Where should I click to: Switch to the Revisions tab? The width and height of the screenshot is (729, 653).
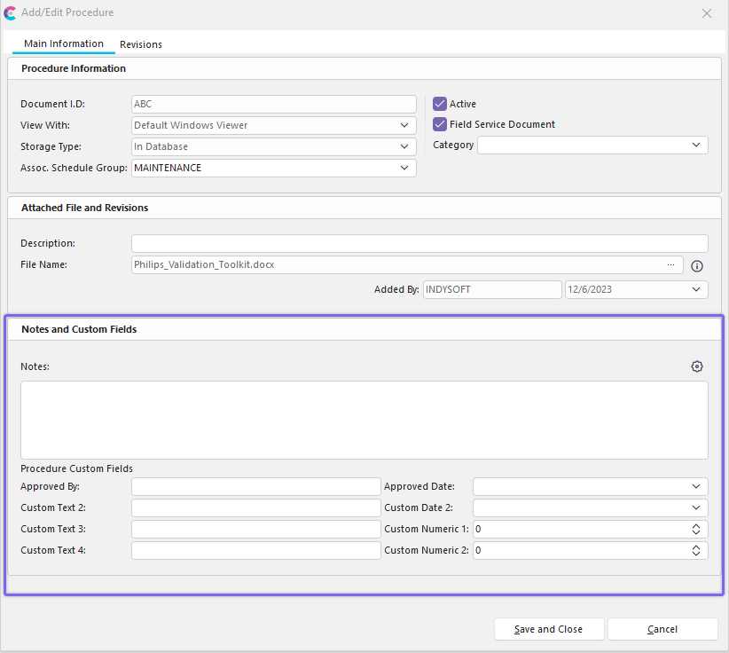coord(141,44)
